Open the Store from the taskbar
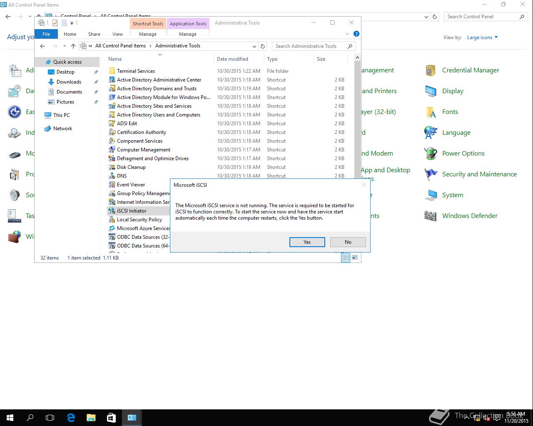The height and width of the screenshot is (426, 533). pos(111,418)
